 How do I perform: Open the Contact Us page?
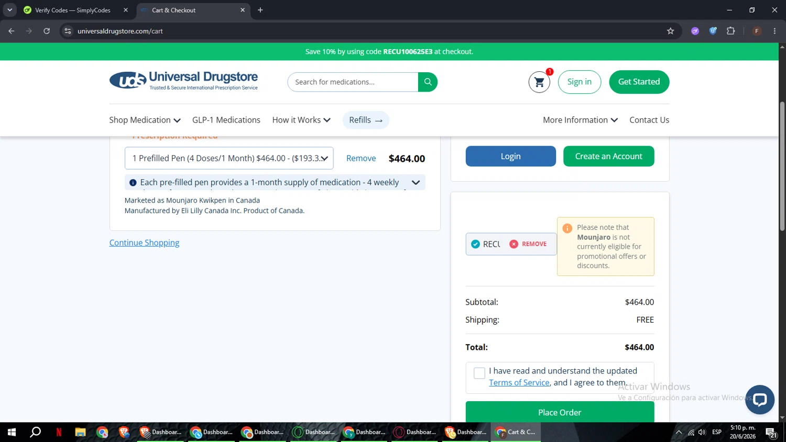point(649,120)
